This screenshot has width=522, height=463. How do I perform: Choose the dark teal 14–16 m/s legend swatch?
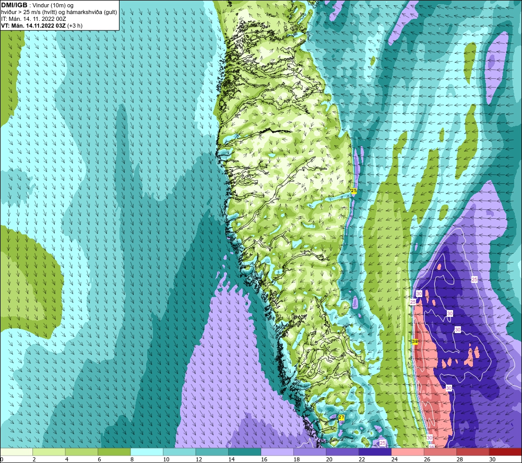tap(245, 452)
